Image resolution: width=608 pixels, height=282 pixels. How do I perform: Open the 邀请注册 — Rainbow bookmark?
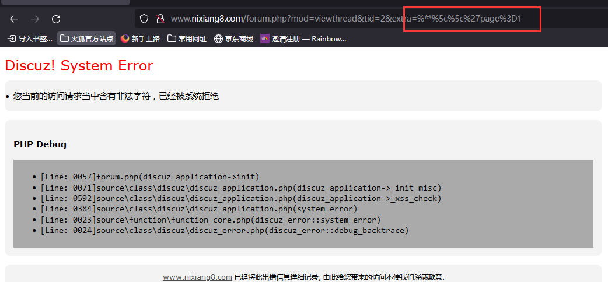coord(303,38)
